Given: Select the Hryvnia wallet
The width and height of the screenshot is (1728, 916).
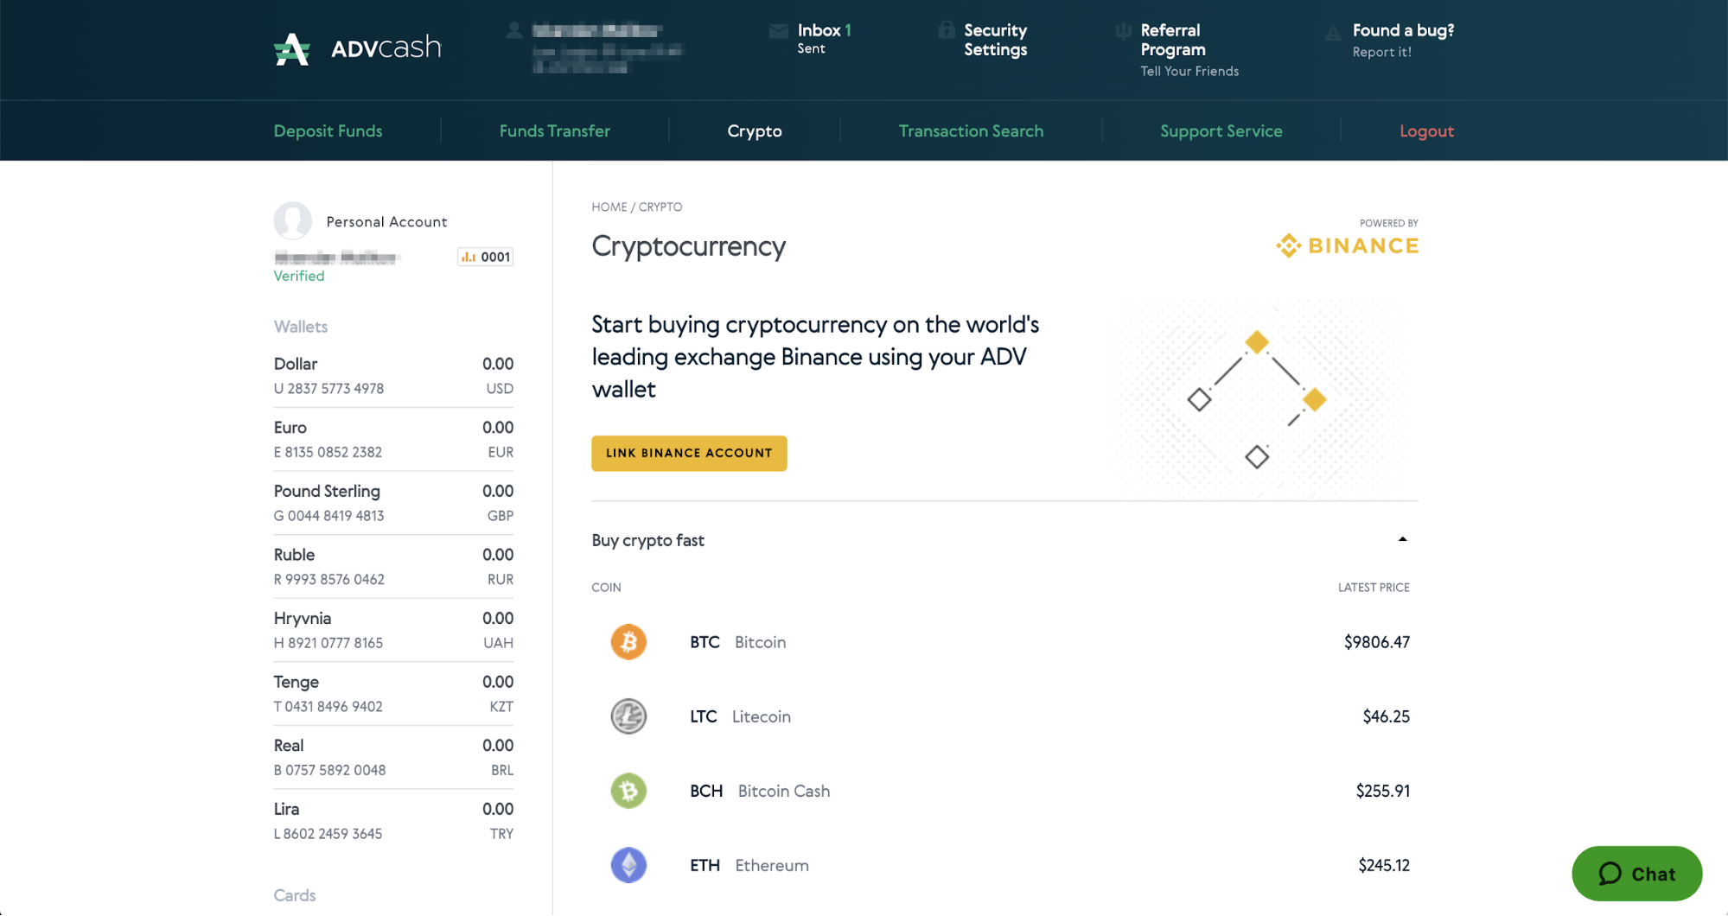Looking at the screenshot, I should [393, 630].
